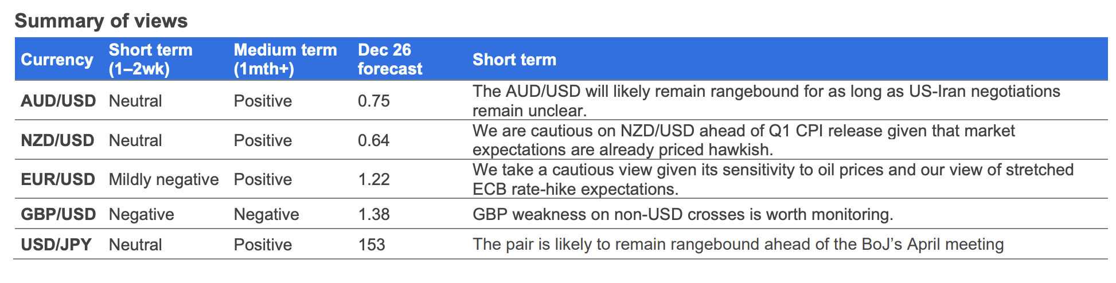The width and height of the screenshot is (1116, 283).
Task: Click the "Short term (1–2wk)" column header
Action: [x=151, y=60]
